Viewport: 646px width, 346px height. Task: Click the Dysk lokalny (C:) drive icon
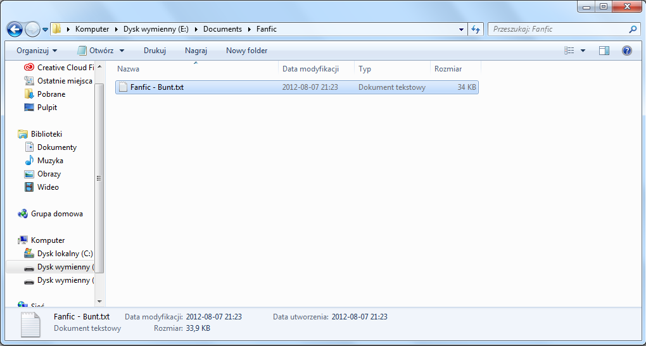tap(29, 253)
